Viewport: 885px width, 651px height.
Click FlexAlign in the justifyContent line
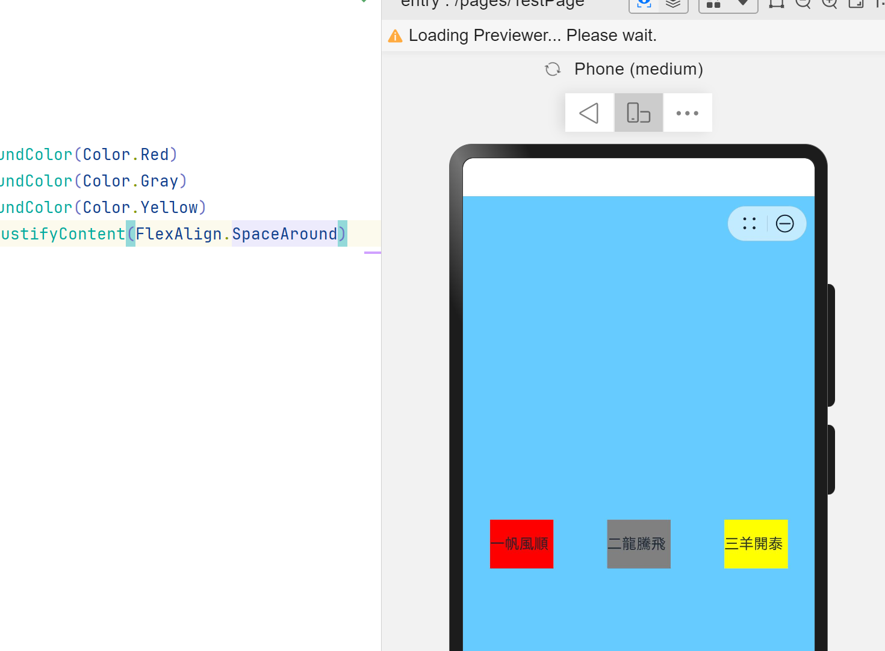coord(179,234)
